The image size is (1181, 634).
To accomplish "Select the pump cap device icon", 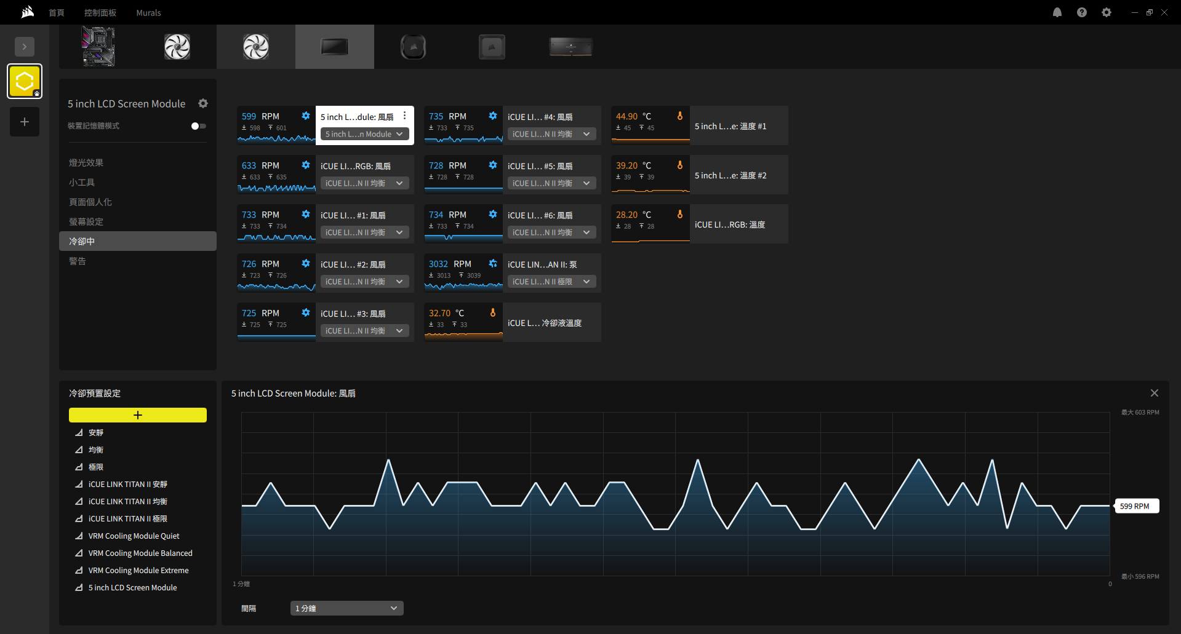I will coord(414,47).
